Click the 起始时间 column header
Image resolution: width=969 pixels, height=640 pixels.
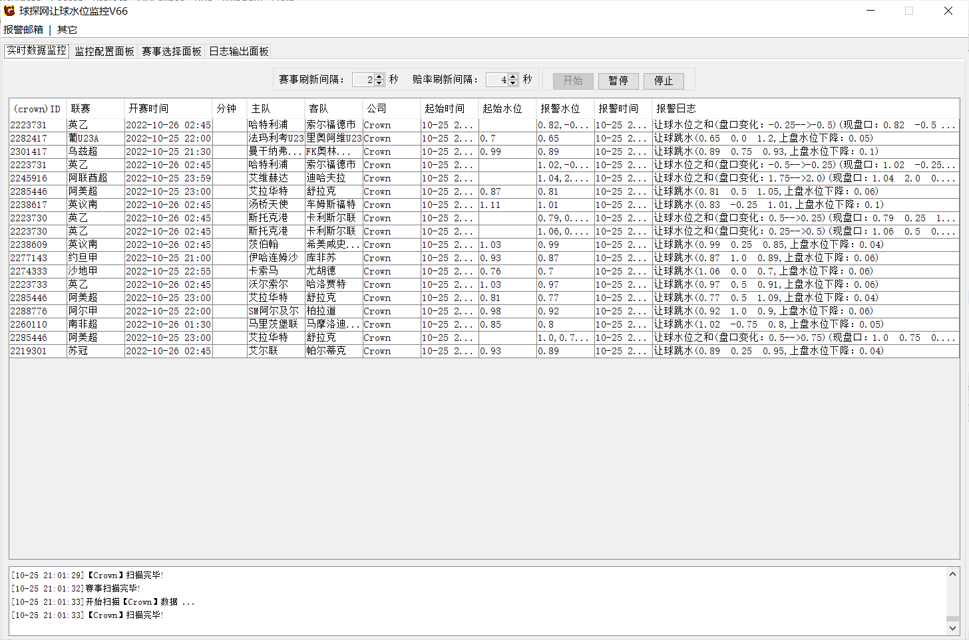pyautogui.click(x=449, y=108)
